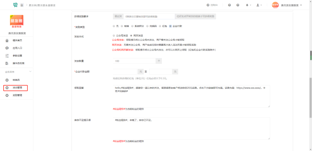Select the 核销 reward type radio
The image size is (312, 151).
coord(122,26)
